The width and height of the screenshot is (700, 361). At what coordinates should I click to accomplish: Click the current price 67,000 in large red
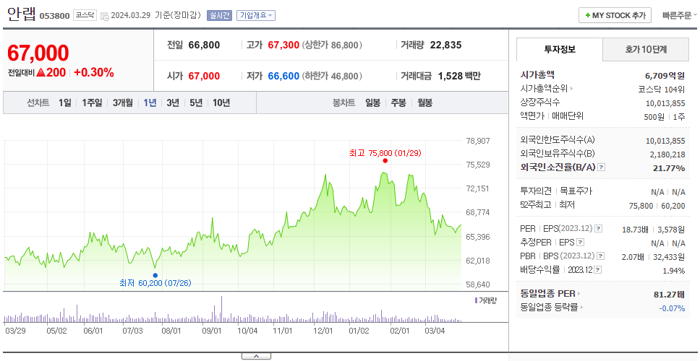click(x=38, y=53)
